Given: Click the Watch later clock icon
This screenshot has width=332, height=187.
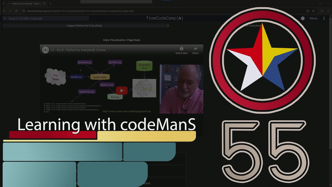Looking at the screenshot, I should (x=182, y=49).
